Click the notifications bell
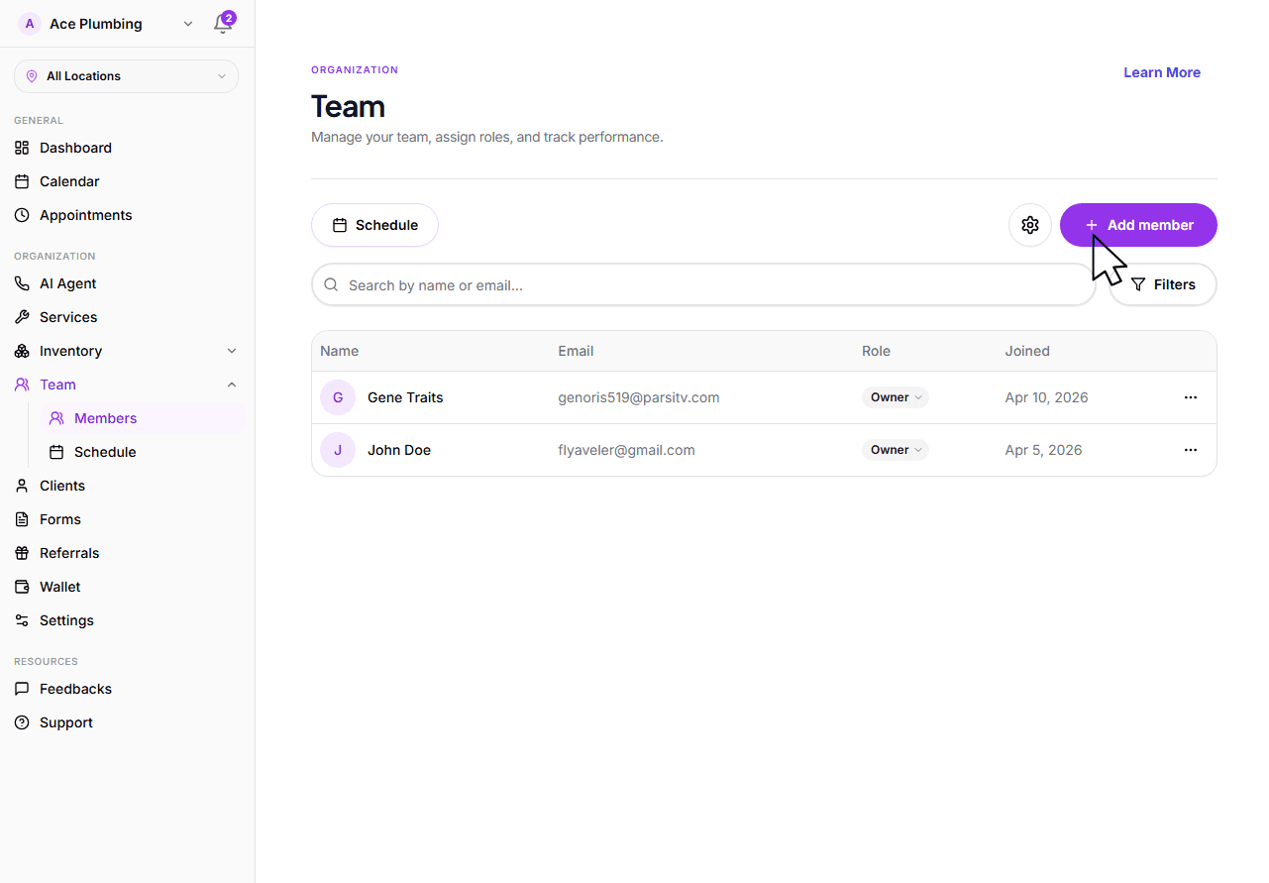Viewport: 1269px width, 883px height. (223, 23)
